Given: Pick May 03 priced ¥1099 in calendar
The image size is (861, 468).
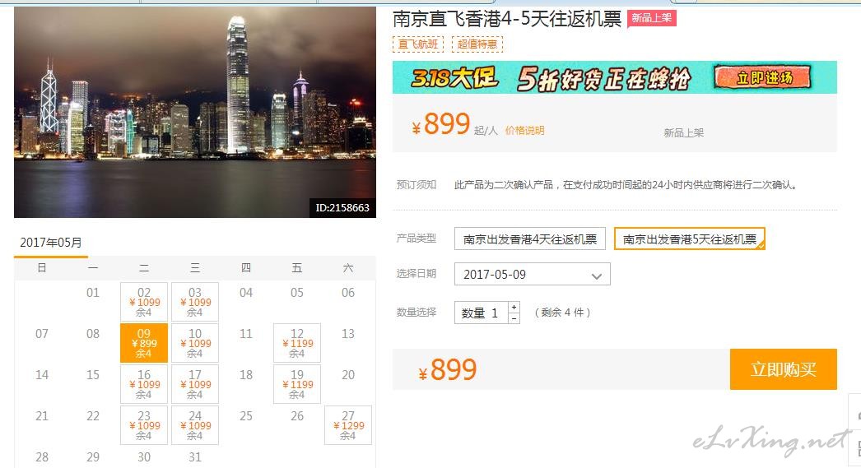Looking at the screenshot, I should point(195,302).
